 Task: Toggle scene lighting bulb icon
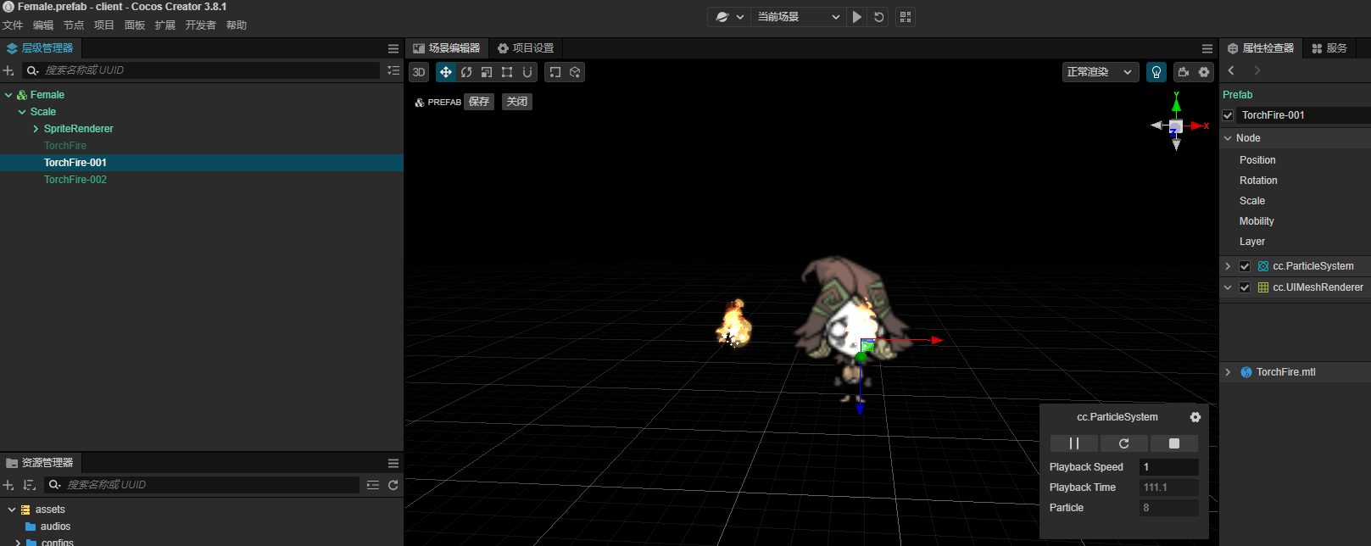[x=1156, y=72]
